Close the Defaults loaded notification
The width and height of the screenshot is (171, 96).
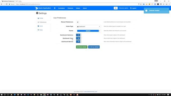tap(168, 9)
